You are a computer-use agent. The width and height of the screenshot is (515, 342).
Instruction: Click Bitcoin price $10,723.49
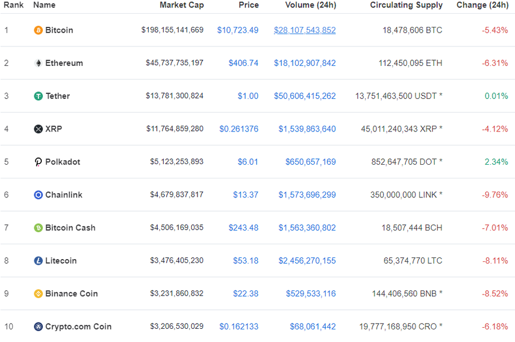click(238, 30)
